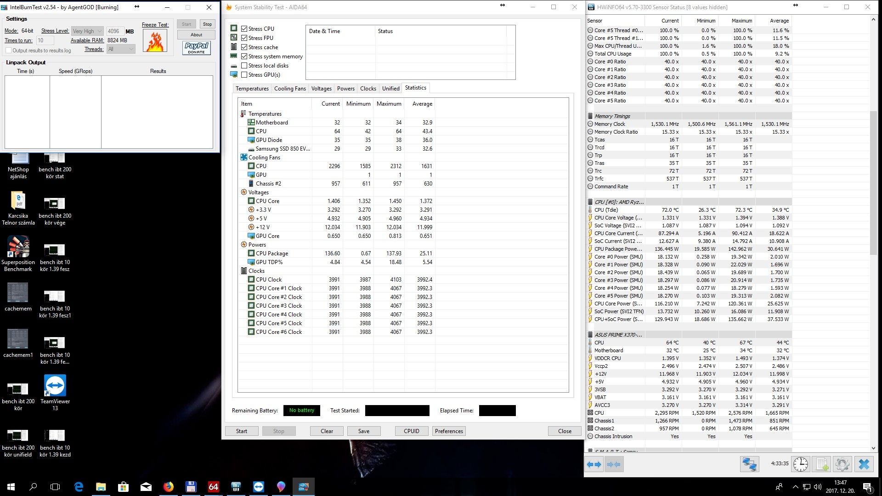
Task: Switch to the Cooling Fans tab
Action: [290, 89]
